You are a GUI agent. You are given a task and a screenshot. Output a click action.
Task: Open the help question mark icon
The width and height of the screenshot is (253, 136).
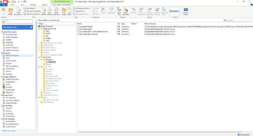pyautogui.click(x=251, y=5)
